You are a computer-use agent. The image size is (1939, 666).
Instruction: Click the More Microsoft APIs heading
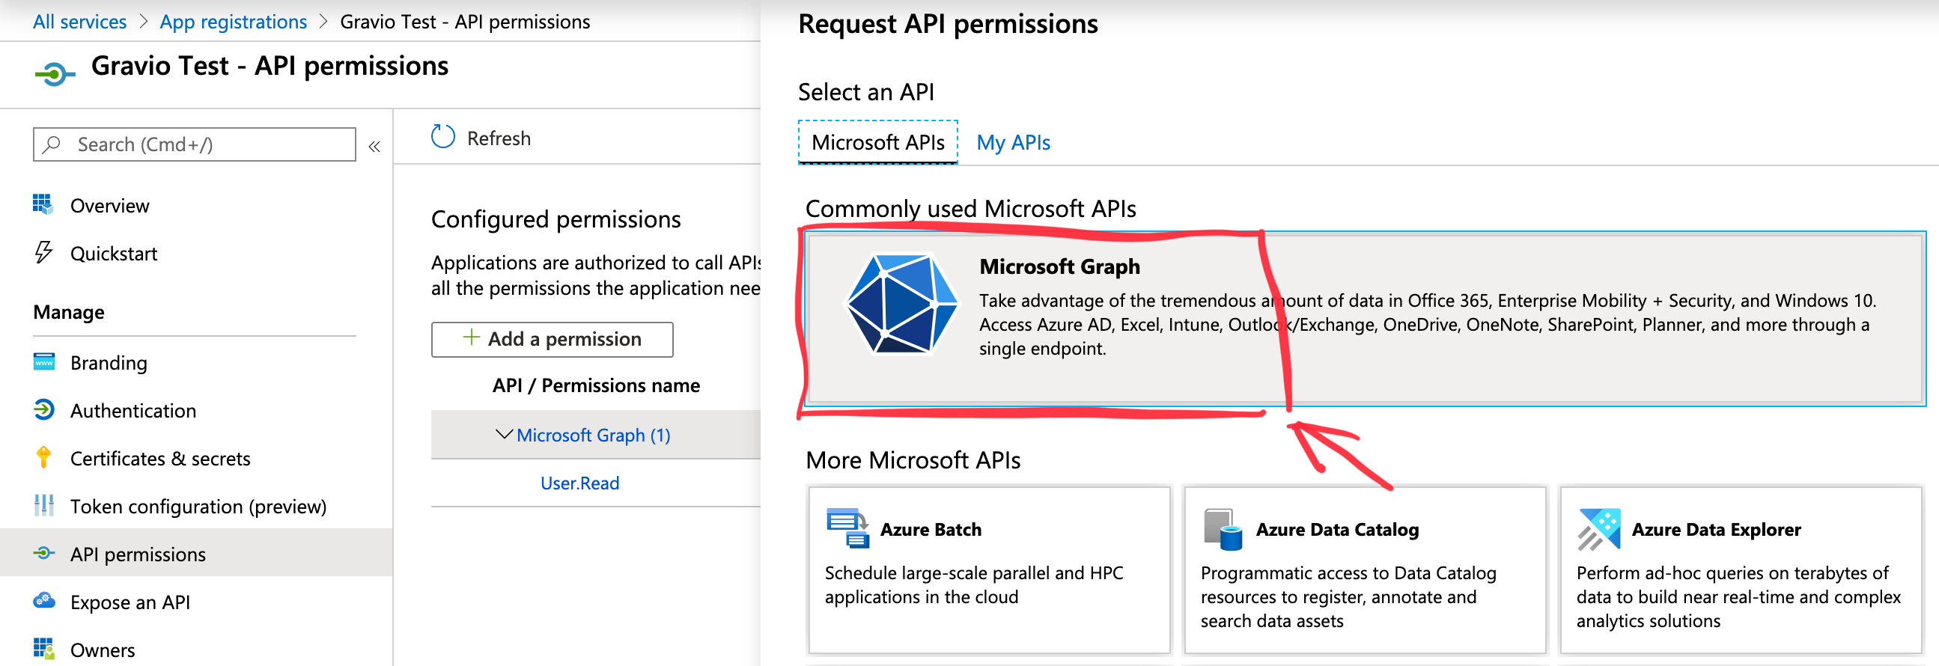pyautogui.click(x=913, y=459)
